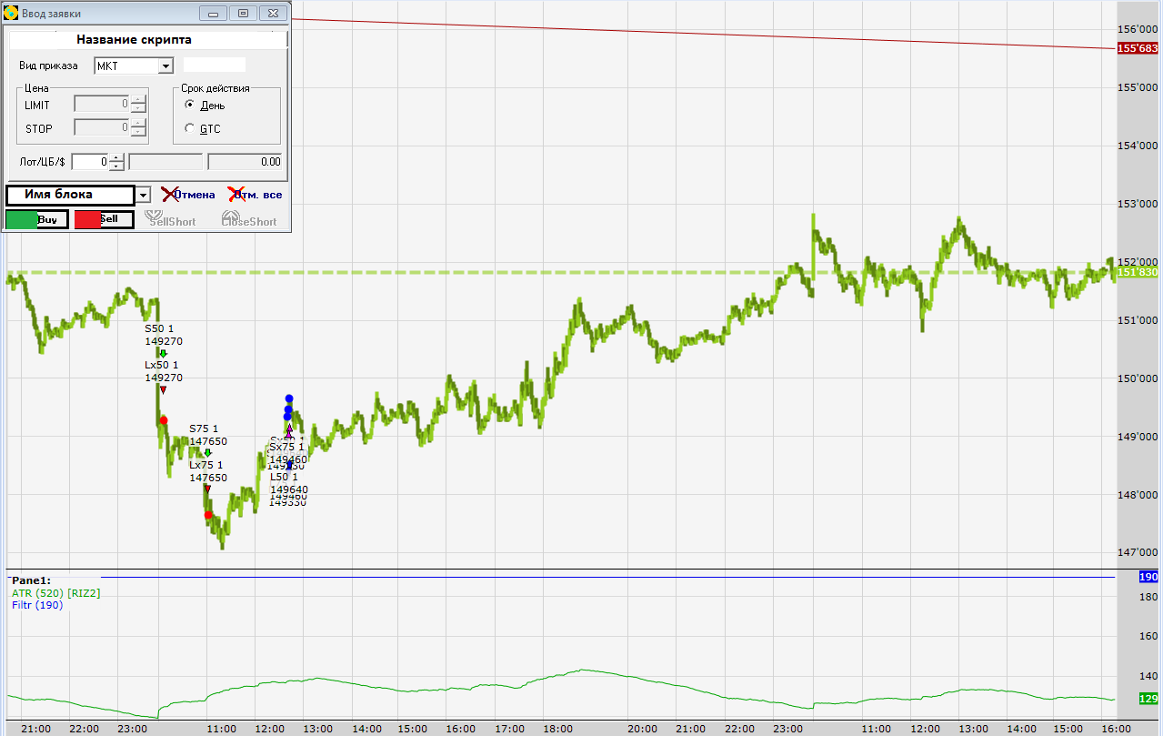The height and width of the screenshot is (736, 1163).
Task: Click the Lx50 1 trade label
Action: click(x=162, y=365)
